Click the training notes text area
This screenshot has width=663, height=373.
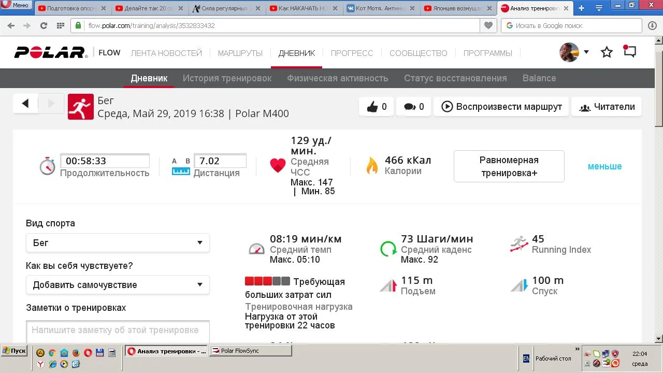118,331
